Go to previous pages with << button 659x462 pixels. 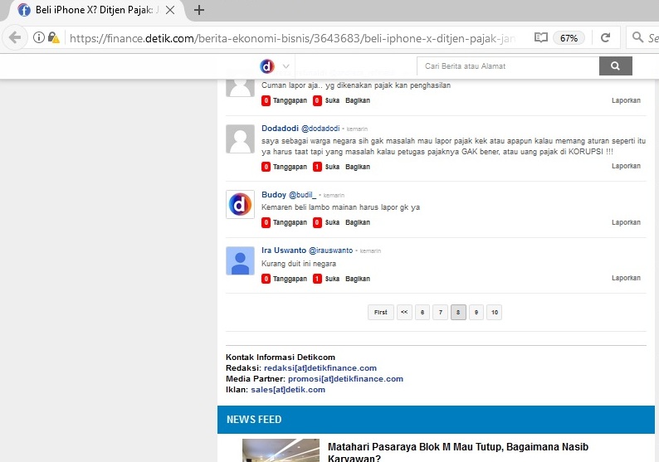pyautogui.click(x=404, y=313)
